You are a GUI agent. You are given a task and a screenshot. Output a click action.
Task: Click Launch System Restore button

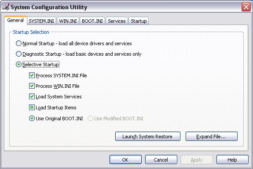click(148, 137)
